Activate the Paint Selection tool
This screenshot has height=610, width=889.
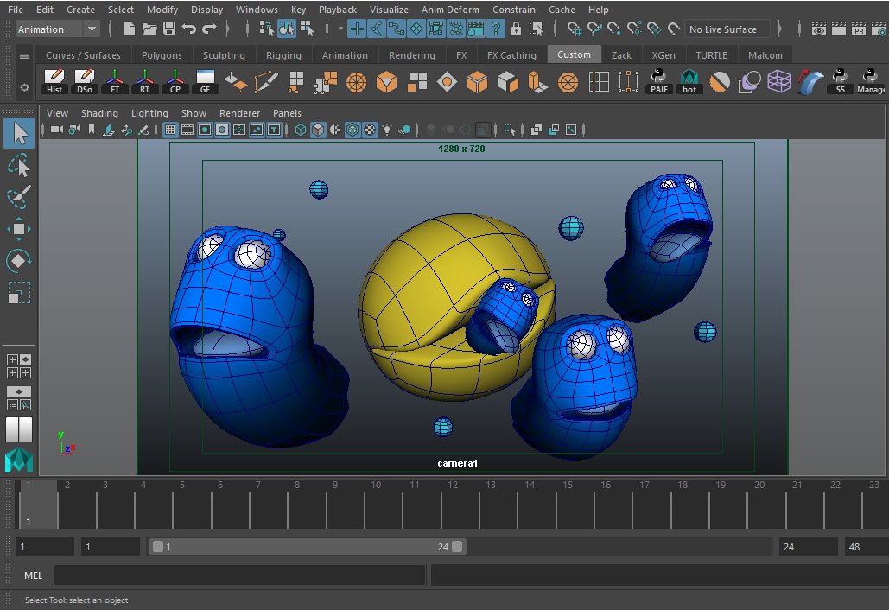pos(19,197)
